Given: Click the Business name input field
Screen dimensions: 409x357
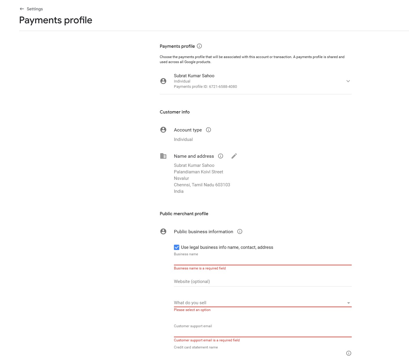Looking at the screenshot, I should click(263, 260).
